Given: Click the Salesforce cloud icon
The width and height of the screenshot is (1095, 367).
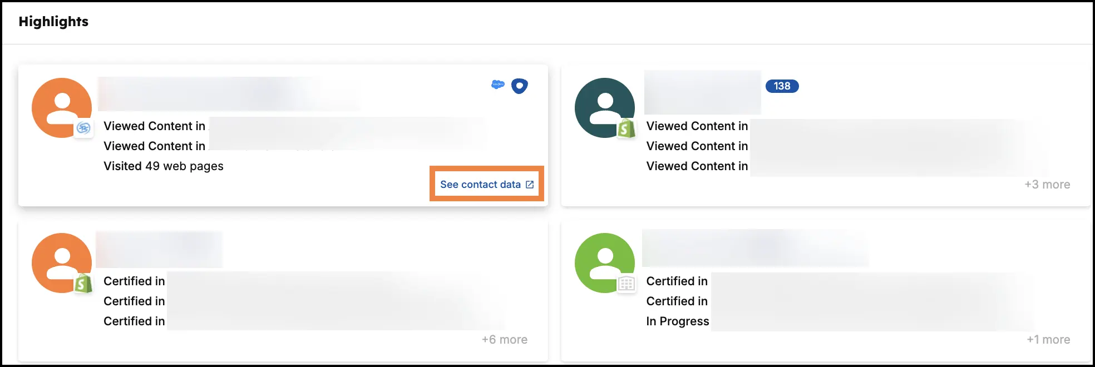Looking at the screenshot, I should click(x=497, y=85).
